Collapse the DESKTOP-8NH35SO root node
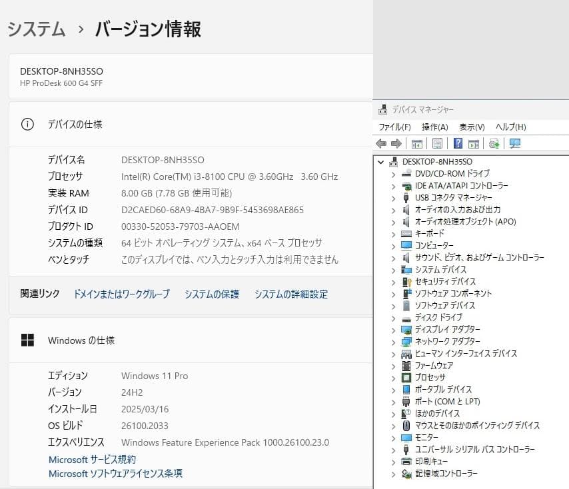Viewport: 569px width, 489px height. (x=381, y=161)
